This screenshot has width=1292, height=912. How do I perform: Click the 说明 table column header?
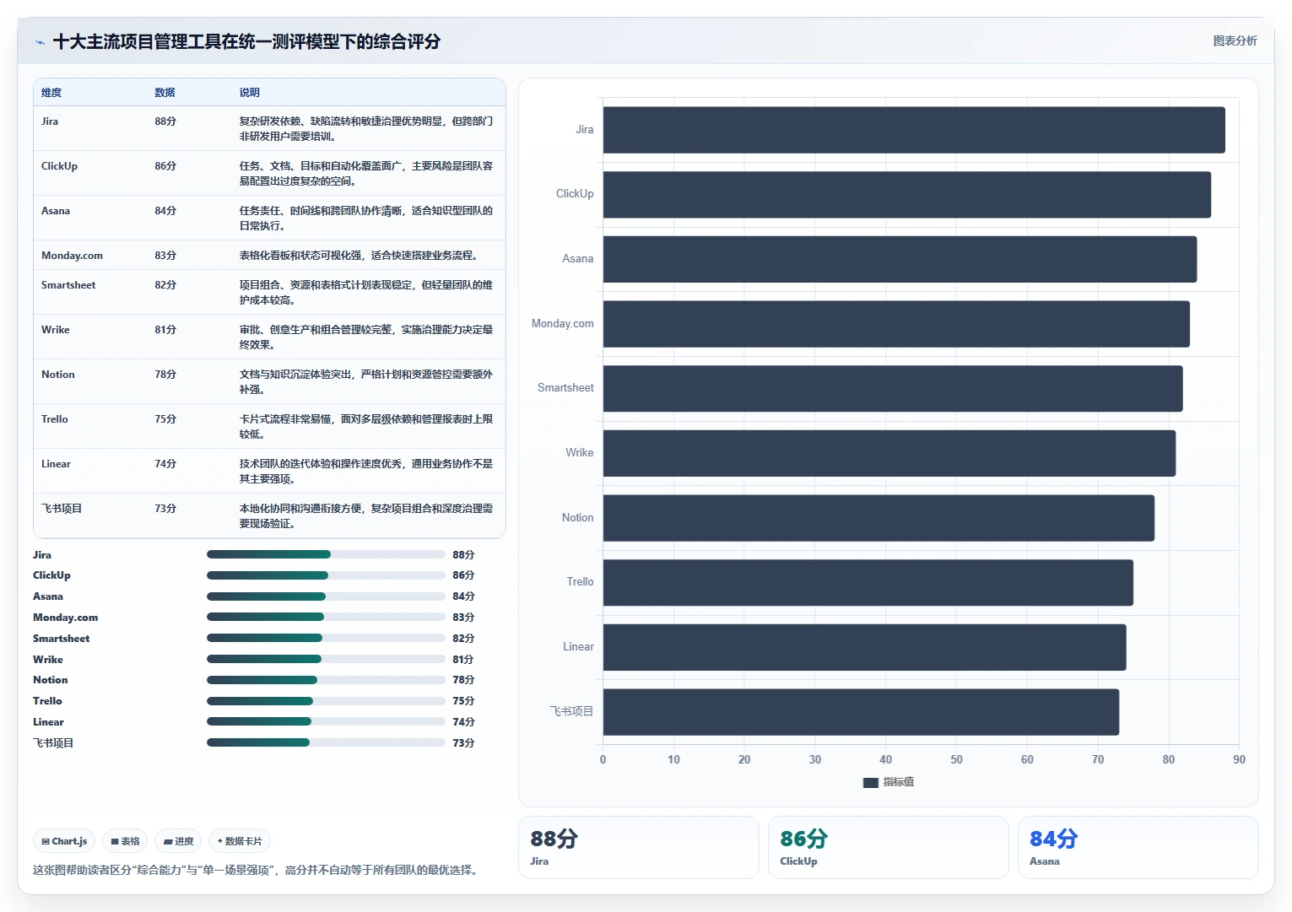(249, 93)
